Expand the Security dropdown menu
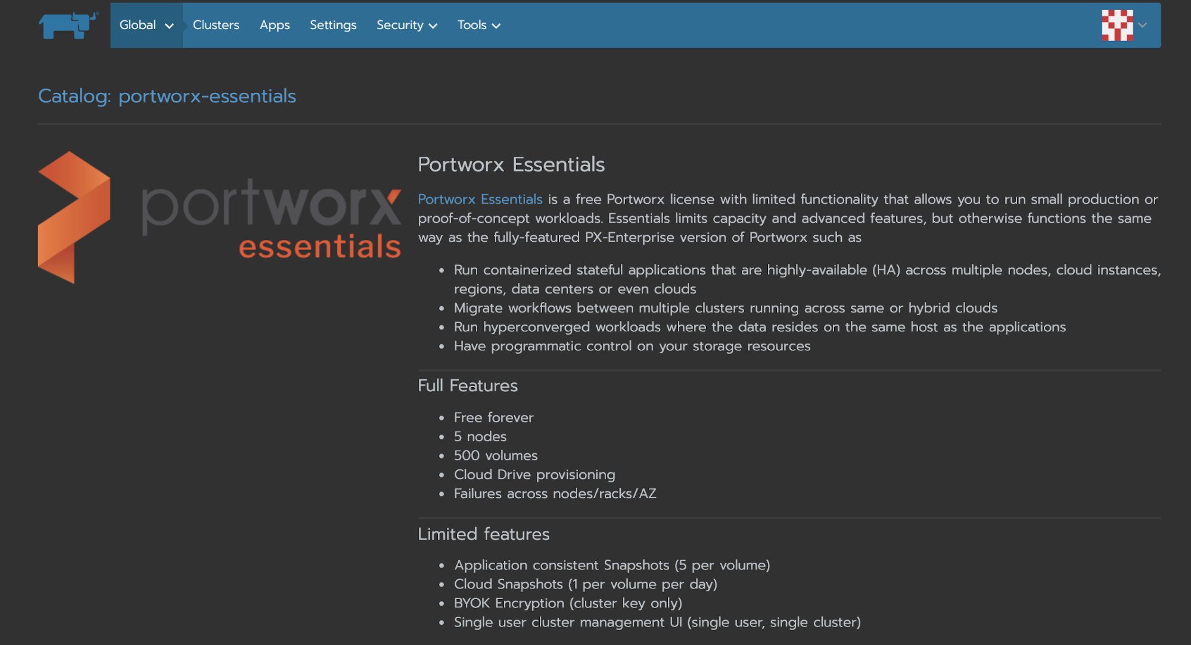This screenshot has height=645, width=1191. pyautogui.click(x=407, y=25)
